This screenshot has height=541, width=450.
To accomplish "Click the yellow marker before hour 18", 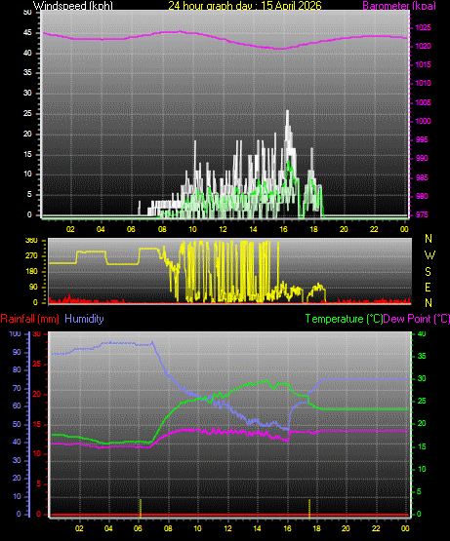I will coord(309,508).
